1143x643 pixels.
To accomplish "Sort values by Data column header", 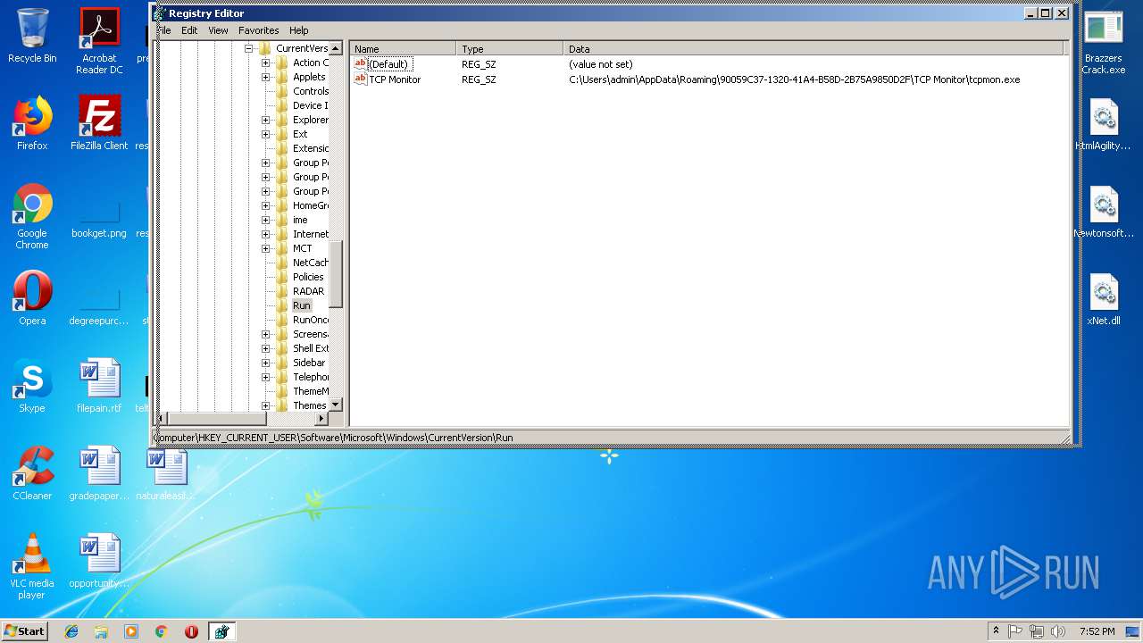I will coord(813,49).
